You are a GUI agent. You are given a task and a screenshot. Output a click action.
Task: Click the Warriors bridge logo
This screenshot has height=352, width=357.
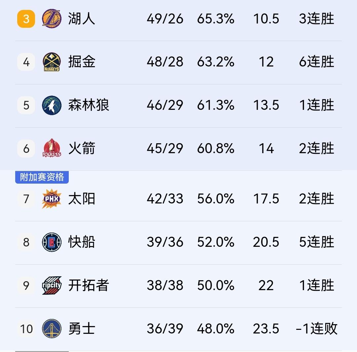(51, 329)
